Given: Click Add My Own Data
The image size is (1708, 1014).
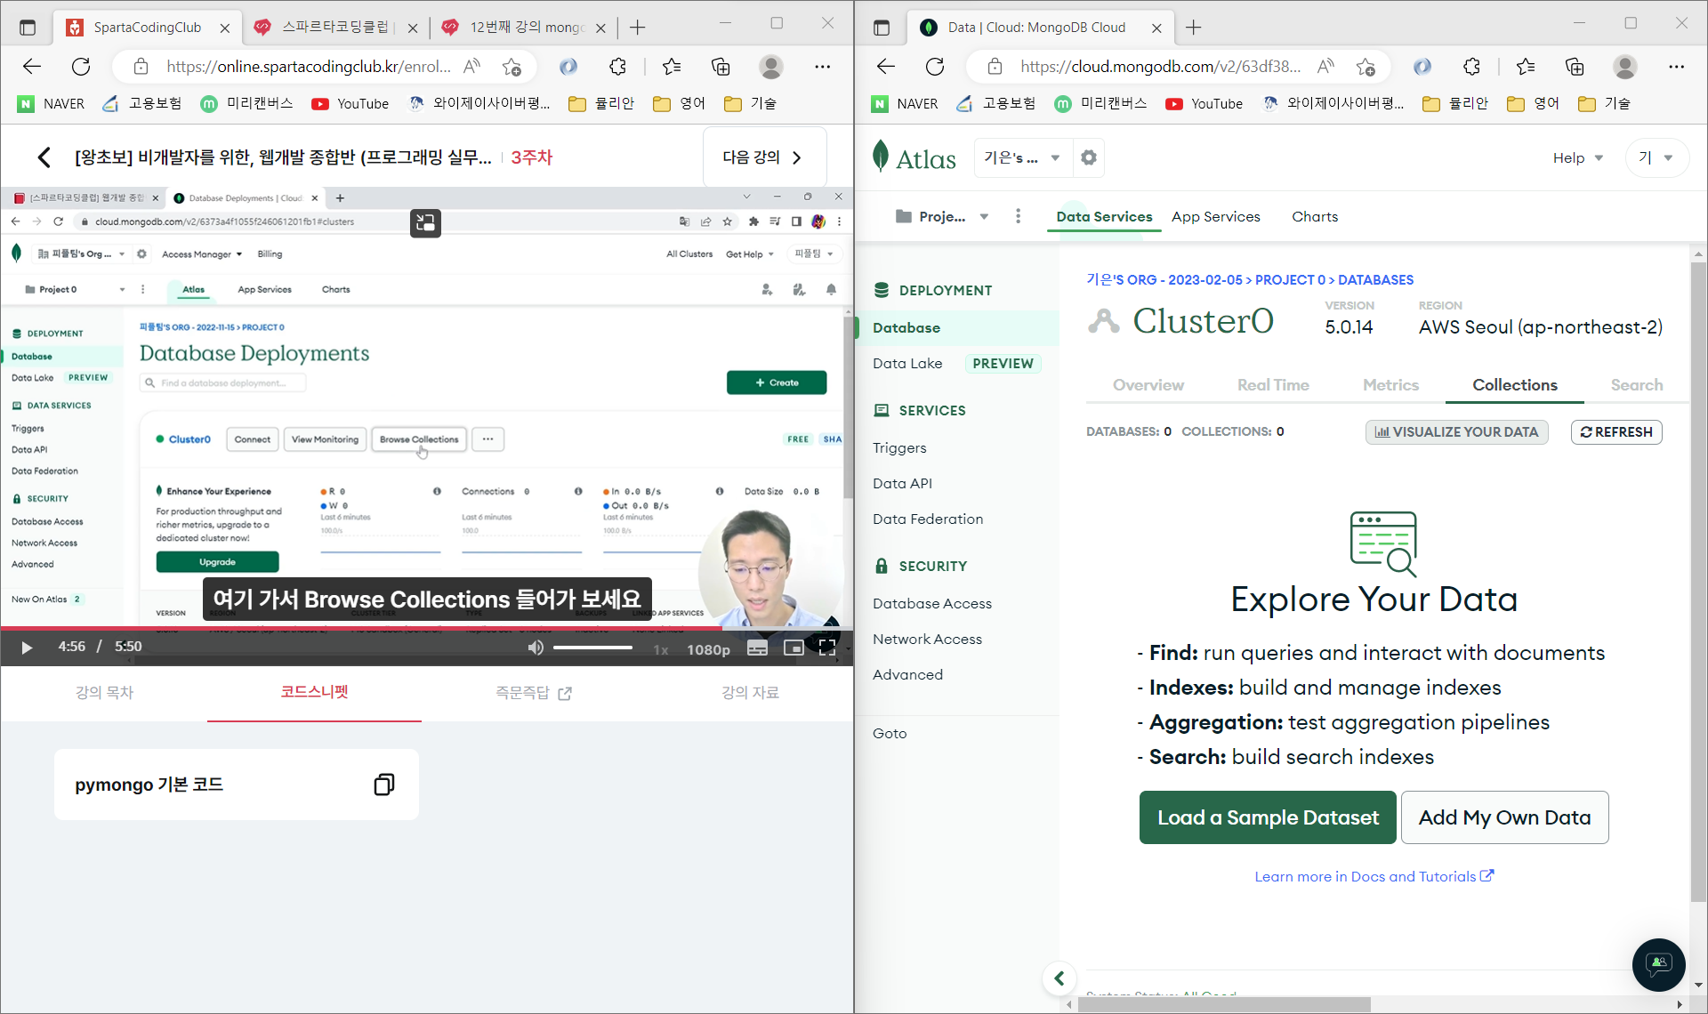Looking at the screenshot, I should 1504,817.
